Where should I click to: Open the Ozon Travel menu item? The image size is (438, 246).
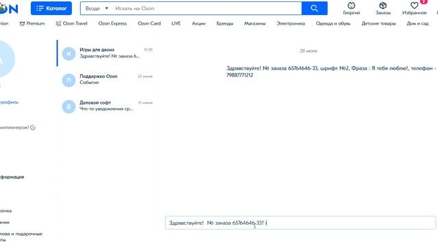click(x=71, y=23)
